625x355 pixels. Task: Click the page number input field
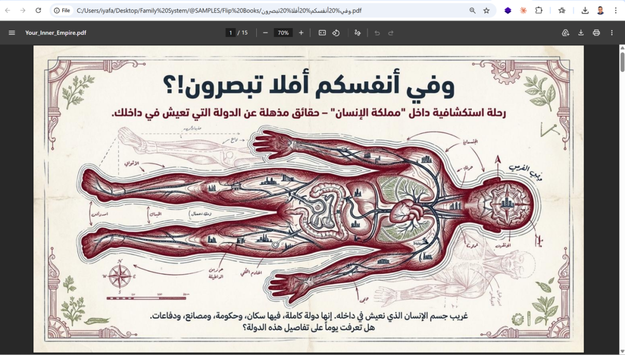click(230, 33)
